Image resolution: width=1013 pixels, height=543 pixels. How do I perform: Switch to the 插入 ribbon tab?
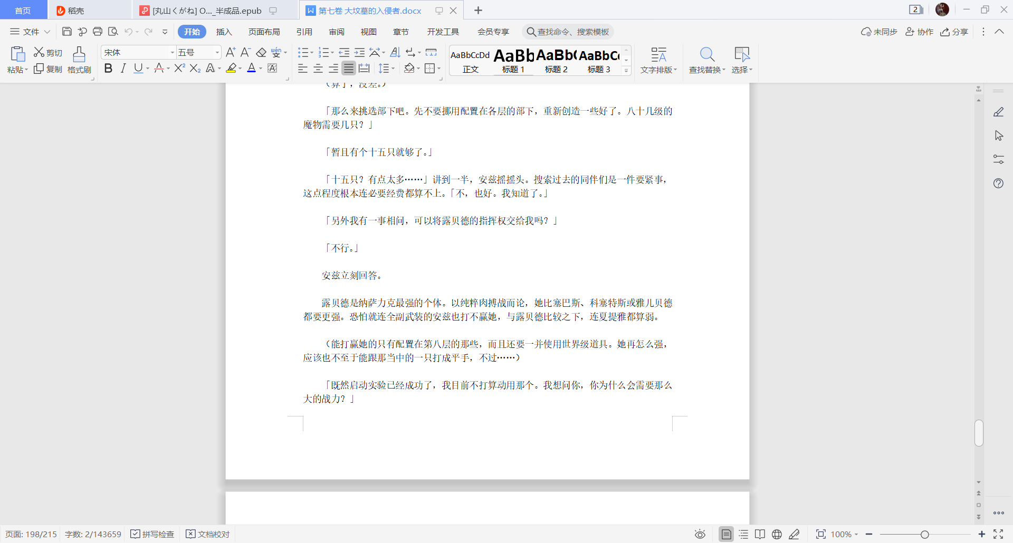pyautogui.click(x=224, y=32)
